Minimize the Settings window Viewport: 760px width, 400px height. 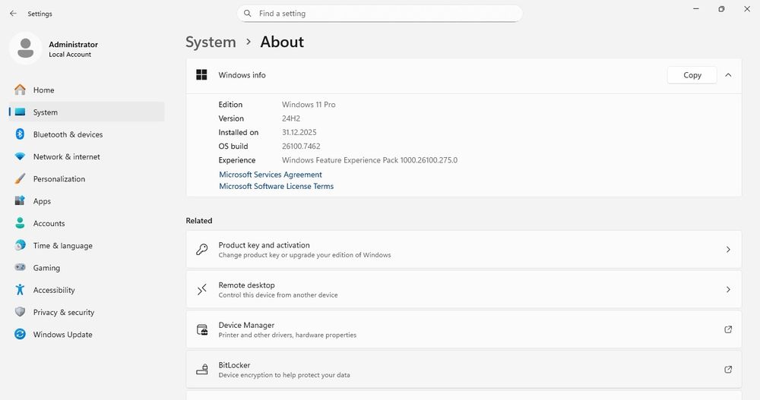tap(696, 8)
